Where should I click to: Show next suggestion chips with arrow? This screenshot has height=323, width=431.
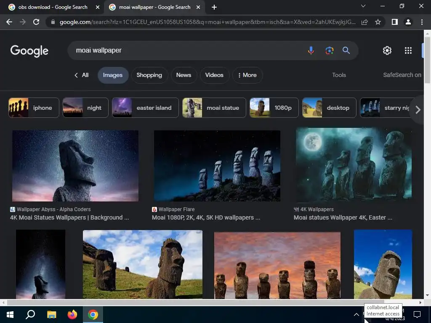coord(418,110)
